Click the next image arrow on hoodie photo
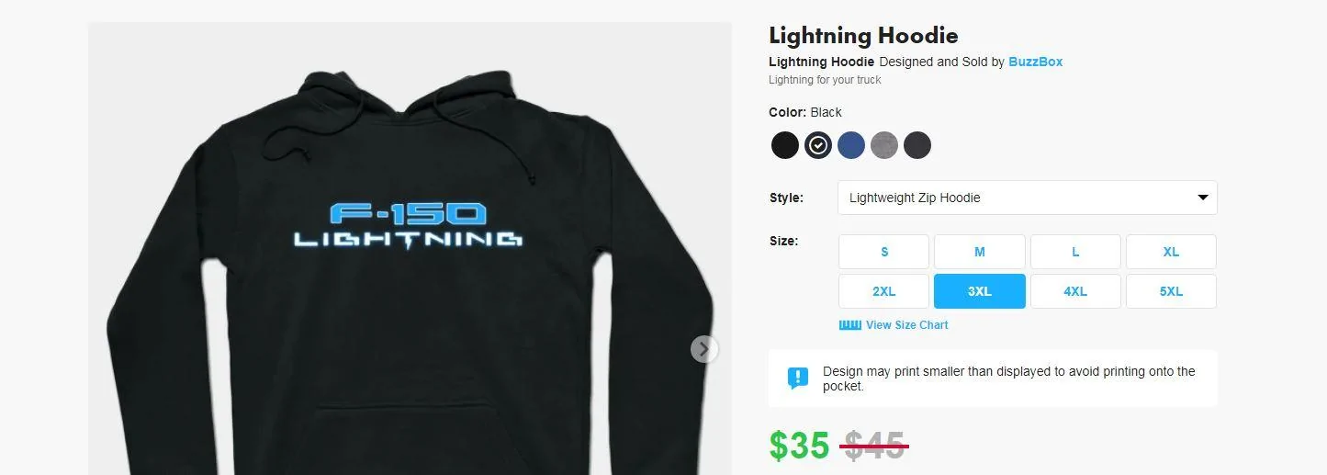Screen dimensions: 1327x475 [704, 349]
